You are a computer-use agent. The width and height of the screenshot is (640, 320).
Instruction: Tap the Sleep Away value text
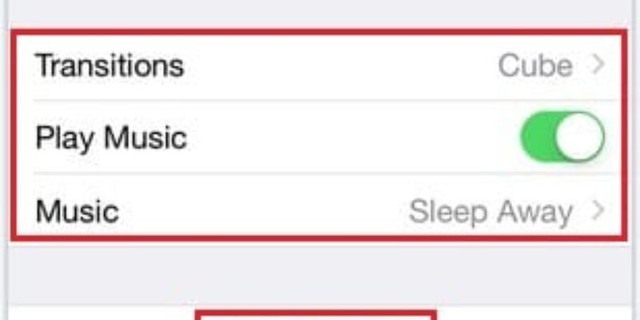[490, 212]
